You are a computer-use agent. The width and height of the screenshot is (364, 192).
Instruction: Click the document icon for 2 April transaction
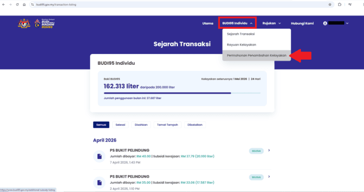point(100,182)
